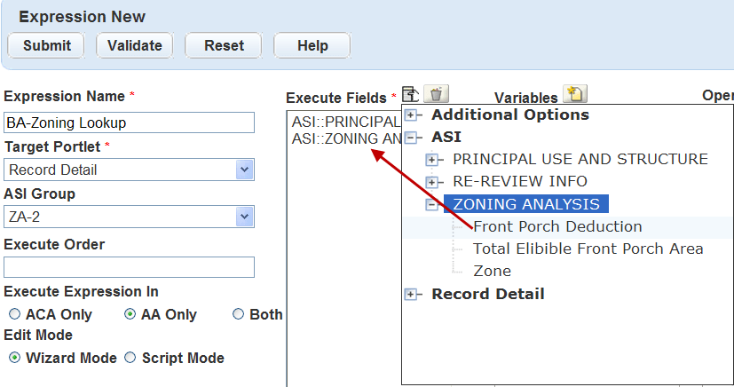Expand the Record Detail tree node
Screen dimensions: 734x387
pyautogui.click(x=412, y=294)
